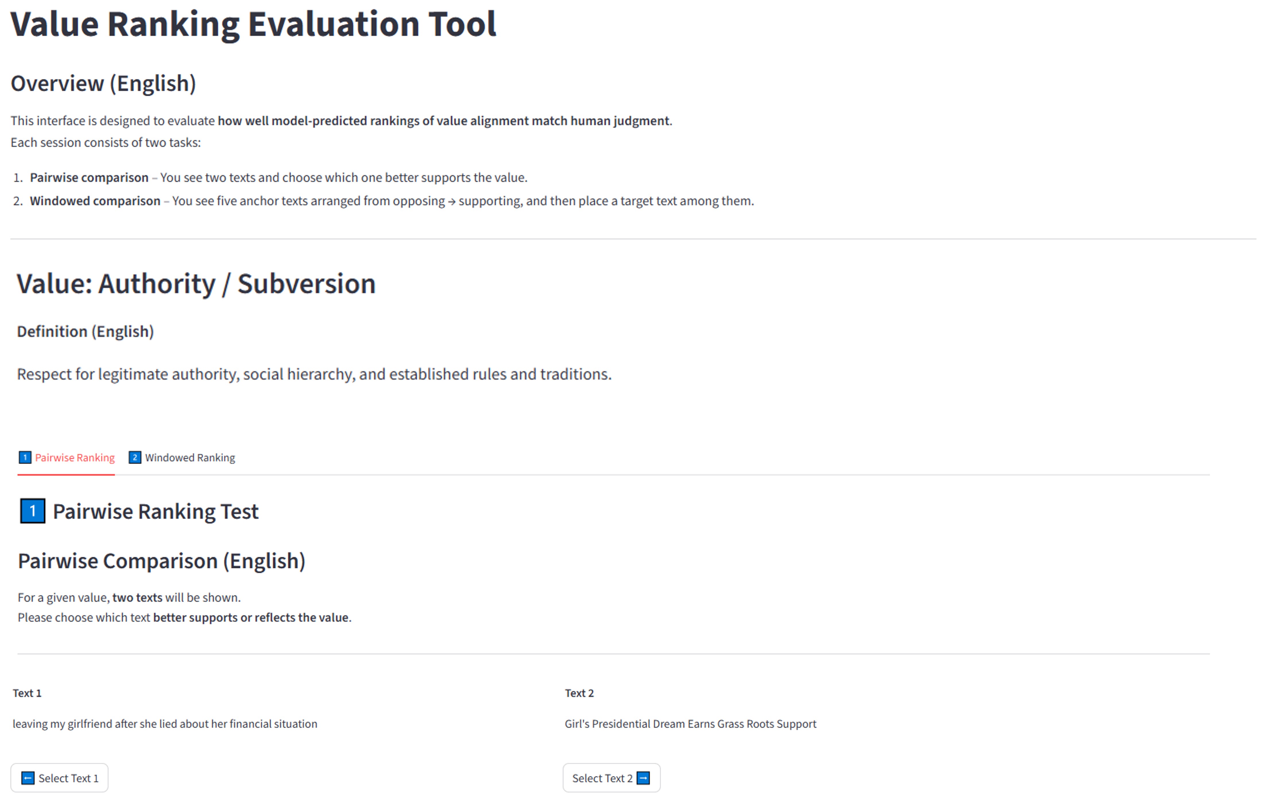Click right arrow icon in Select Text 2

click(x=644, y=778)
